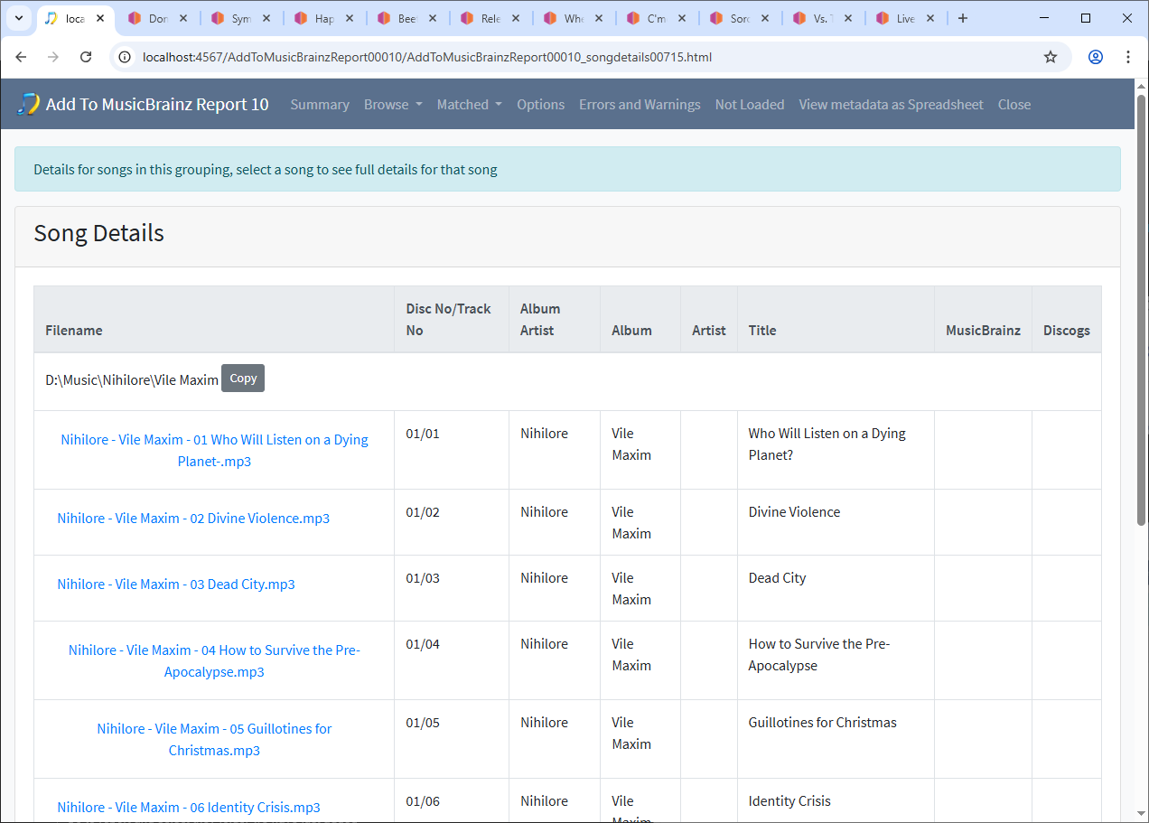1149x823 pixels.
Task: Click the Close navbar link
Action: (x=1014, y=104)
